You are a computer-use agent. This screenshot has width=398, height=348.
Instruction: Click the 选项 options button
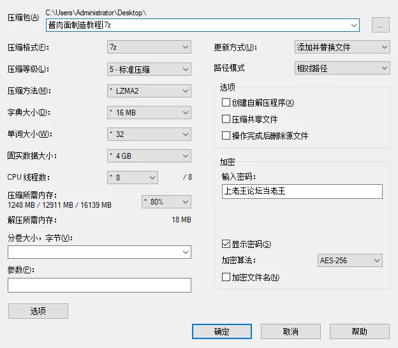[38, 311]
